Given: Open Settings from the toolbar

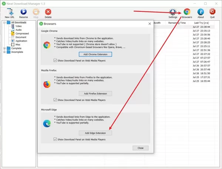Looking at the screenshot, I should tap(173, 13).
